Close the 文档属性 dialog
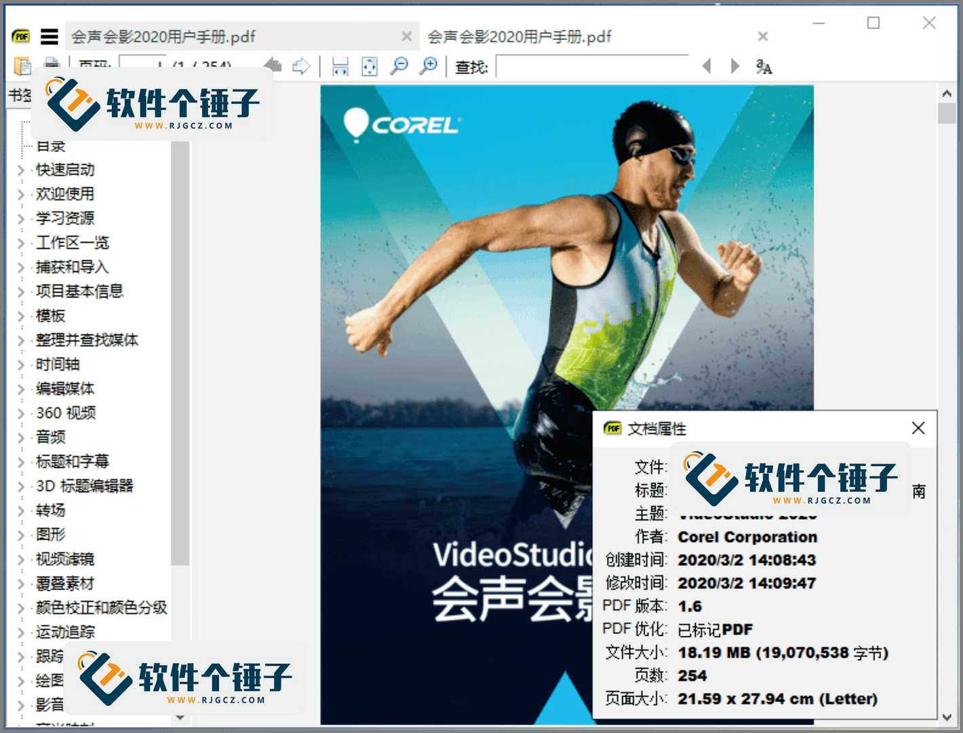This screenshot has height=733, width=963. 918,428
